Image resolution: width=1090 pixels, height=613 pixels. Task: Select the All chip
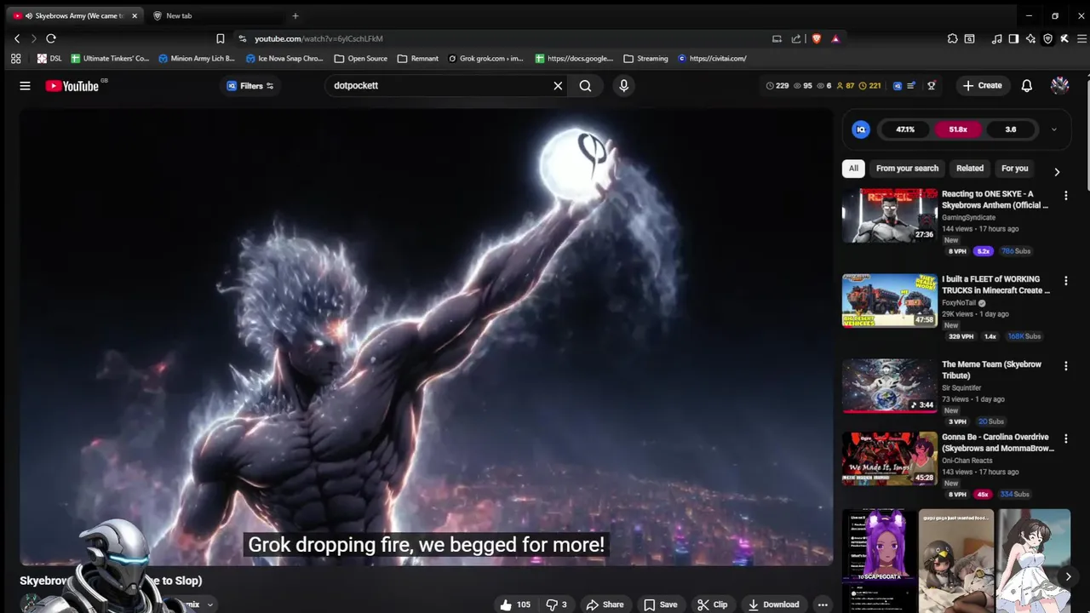click(853, 169)
